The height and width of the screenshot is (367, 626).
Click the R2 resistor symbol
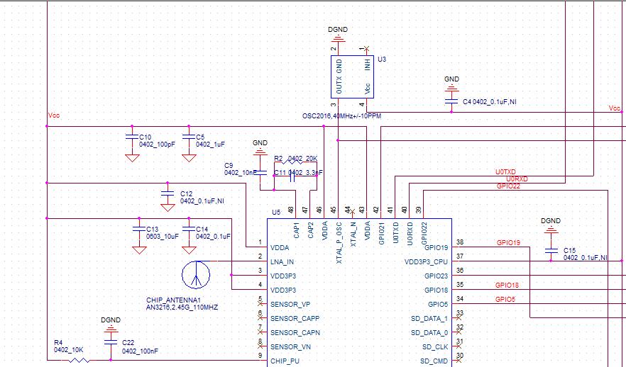(x=295, y=162)
